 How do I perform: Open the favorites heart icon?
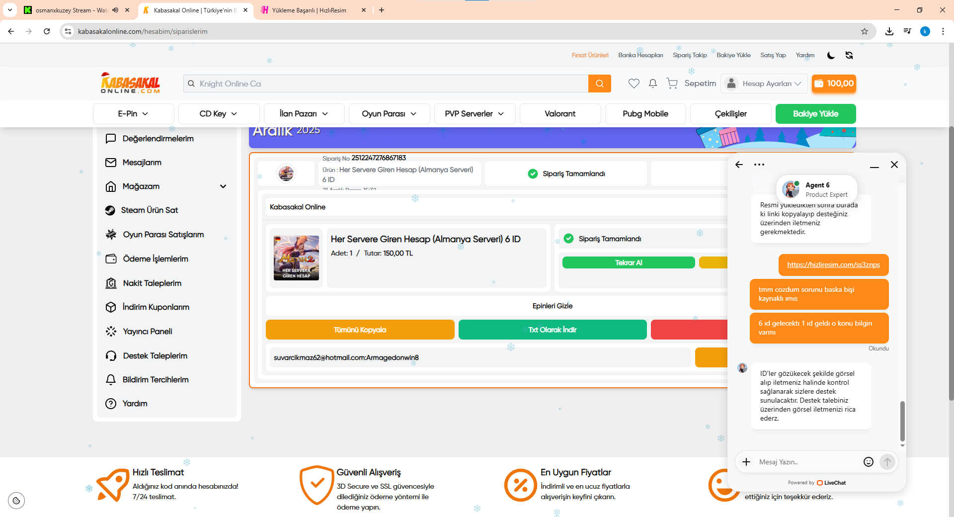pos(634,84)
